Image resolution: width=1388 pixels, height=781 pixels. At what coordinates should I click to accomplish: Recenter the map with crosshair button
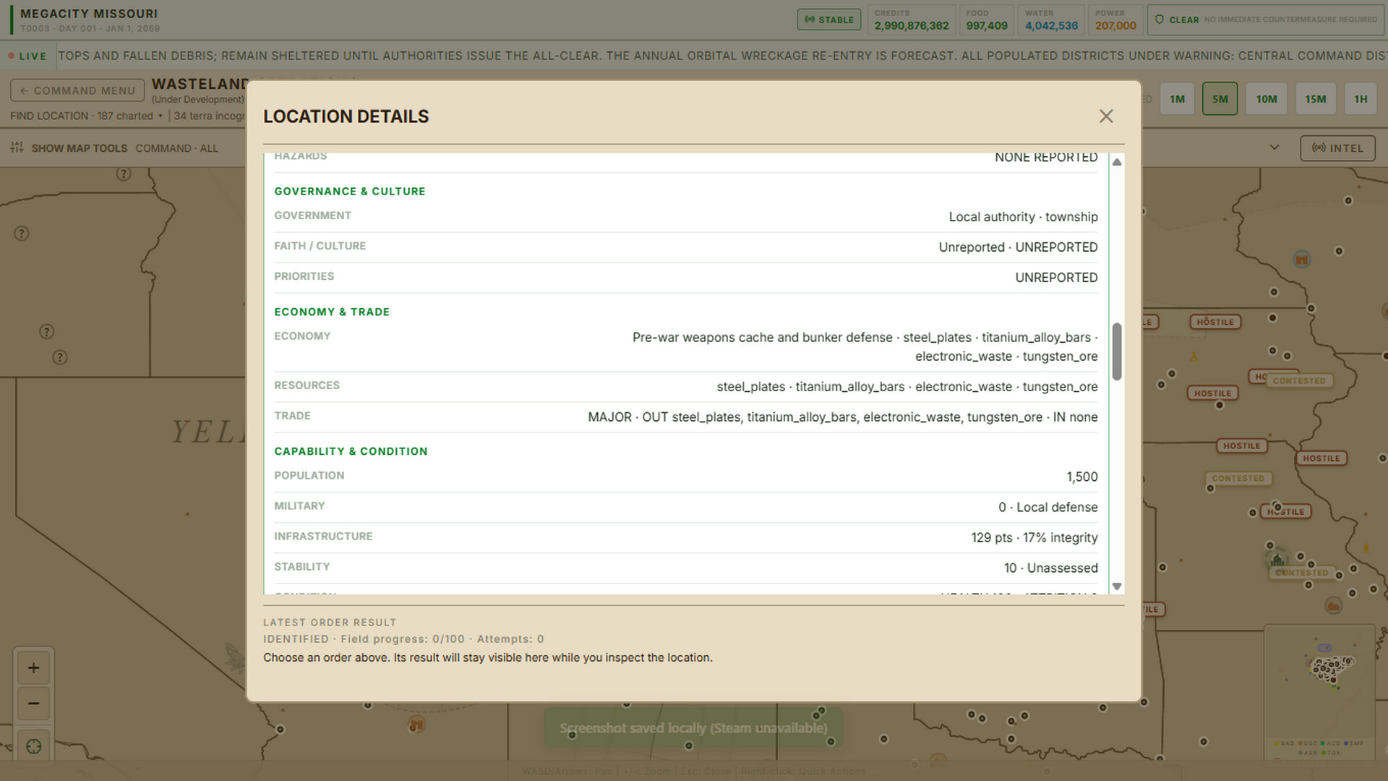coord(33,746)
